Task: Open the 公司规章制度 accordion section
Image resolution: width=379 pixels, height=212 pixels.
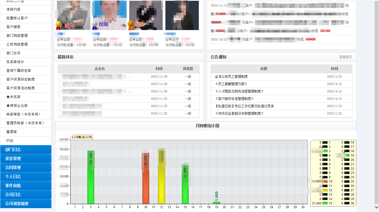Action: coord(26,204)
